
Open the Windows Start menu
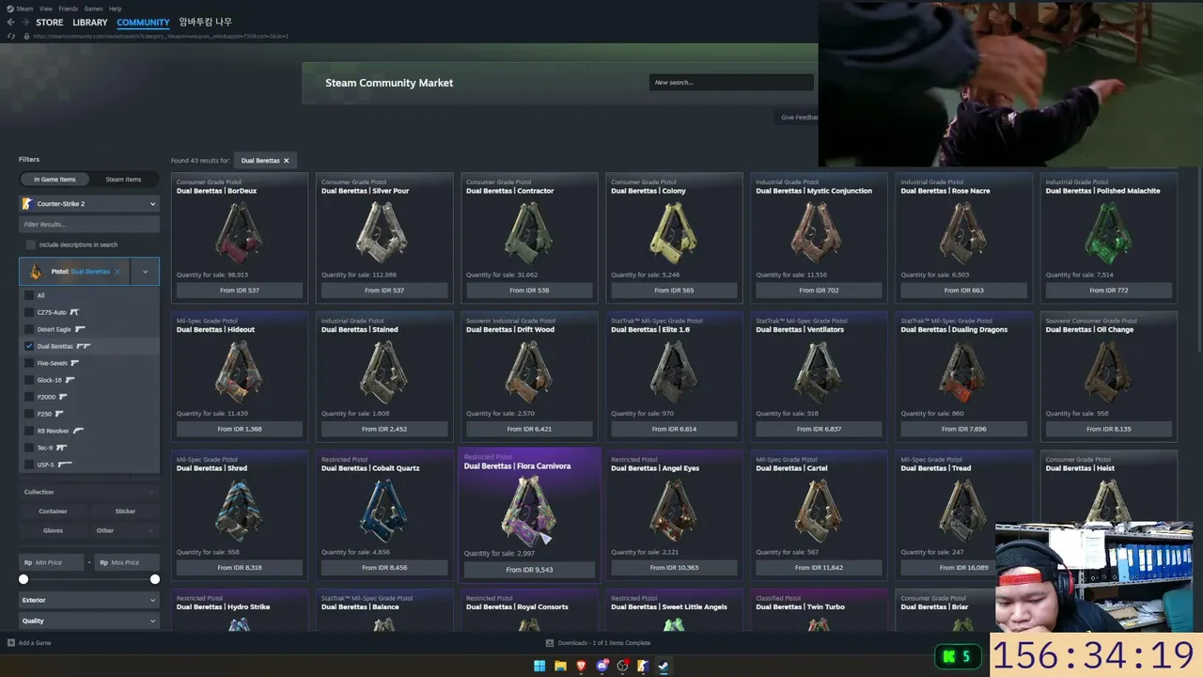tap(539, 666)
